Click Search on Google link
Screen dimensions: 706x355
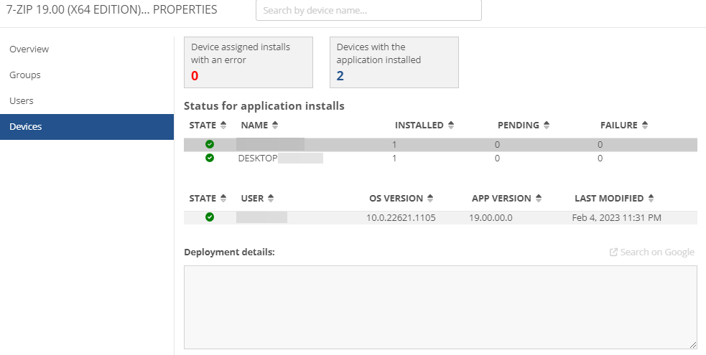point(652,252)
